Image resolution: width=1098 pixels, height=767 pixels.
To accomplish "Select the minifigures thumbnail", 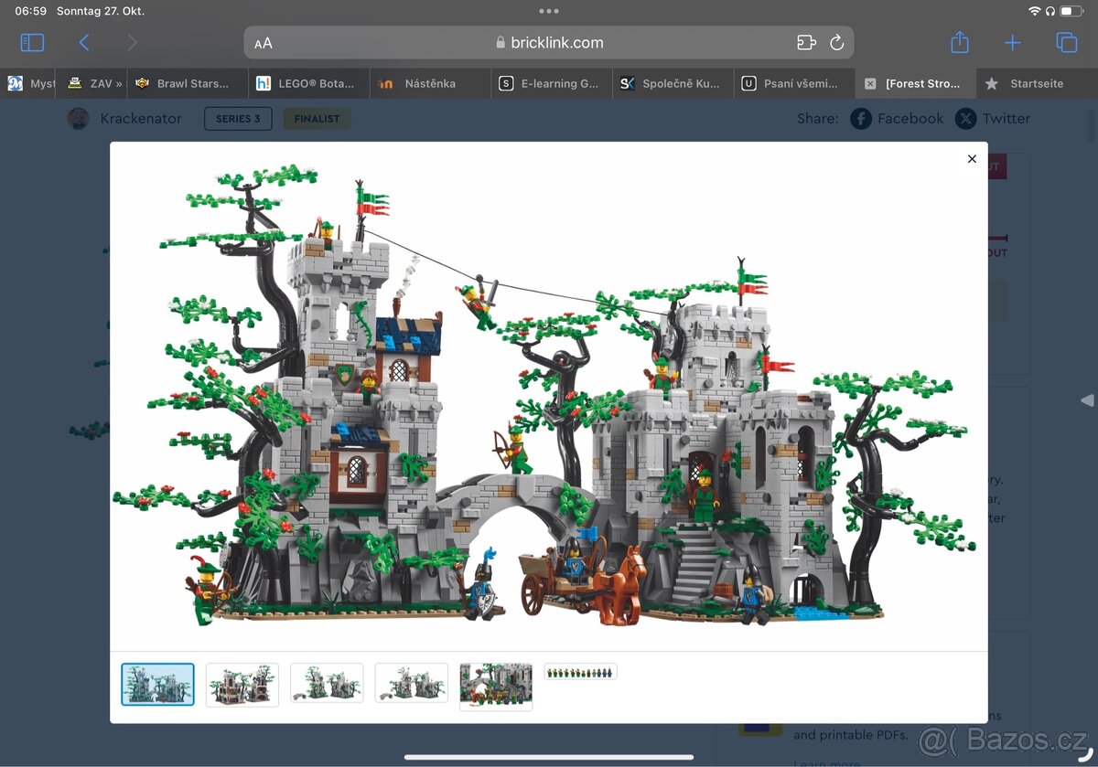I will (580, 670).
